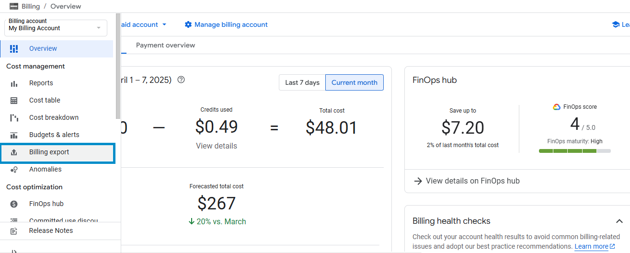Image resolution: width=630 pixels, height=253 pixels.
Task: Click the sidebar vertical scrollbar
Action: click(118, 67)
